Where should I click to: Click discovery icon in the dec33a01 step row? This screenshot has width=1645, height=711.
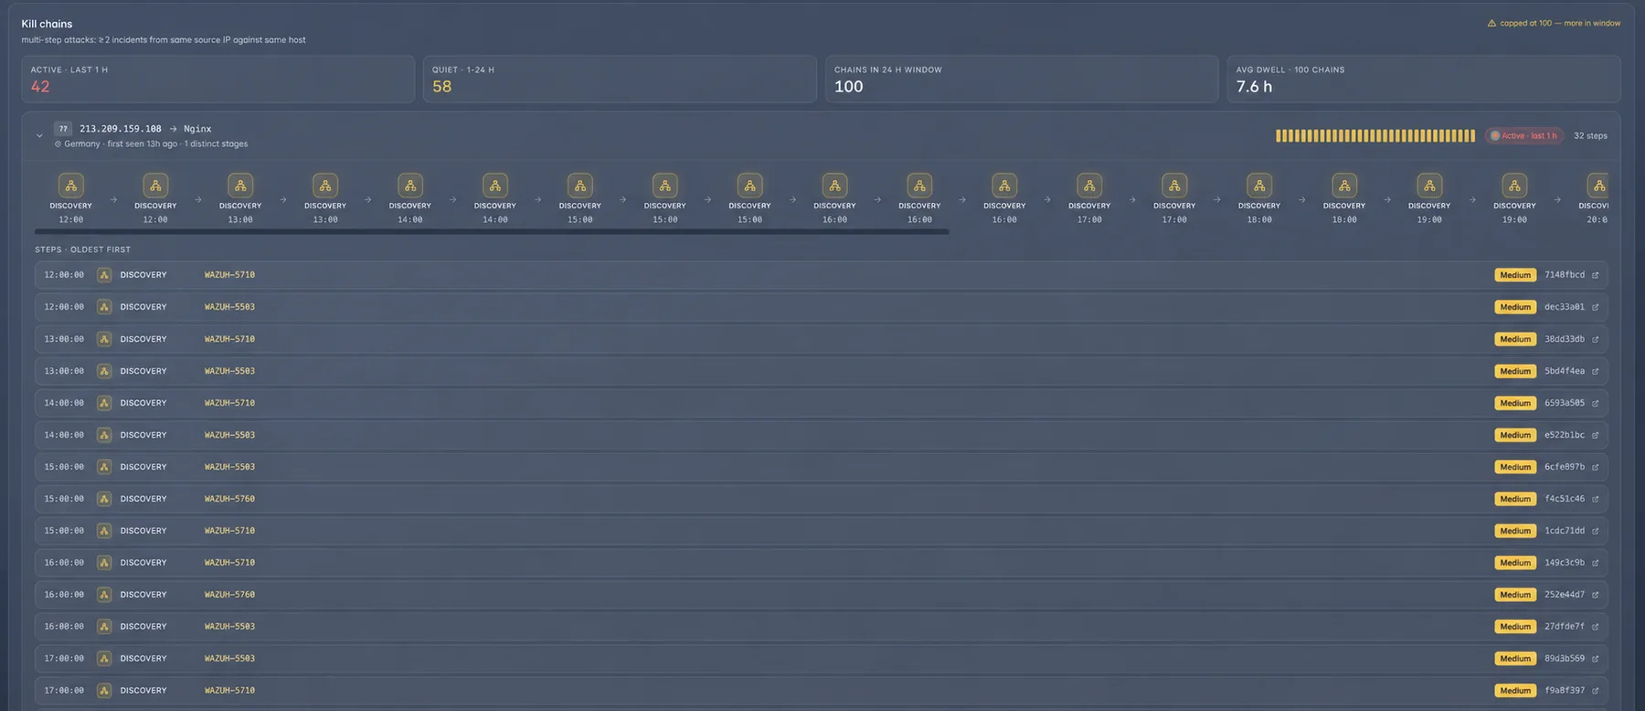104,307
